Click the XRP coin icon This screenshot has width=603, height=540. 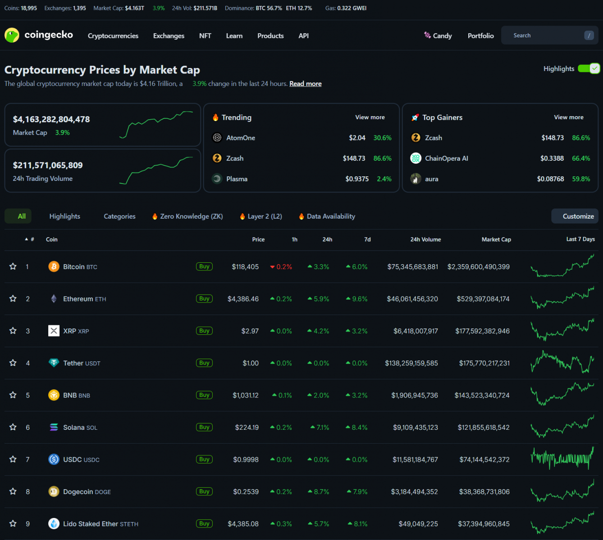pyautogui.click(x=54, y=331)
